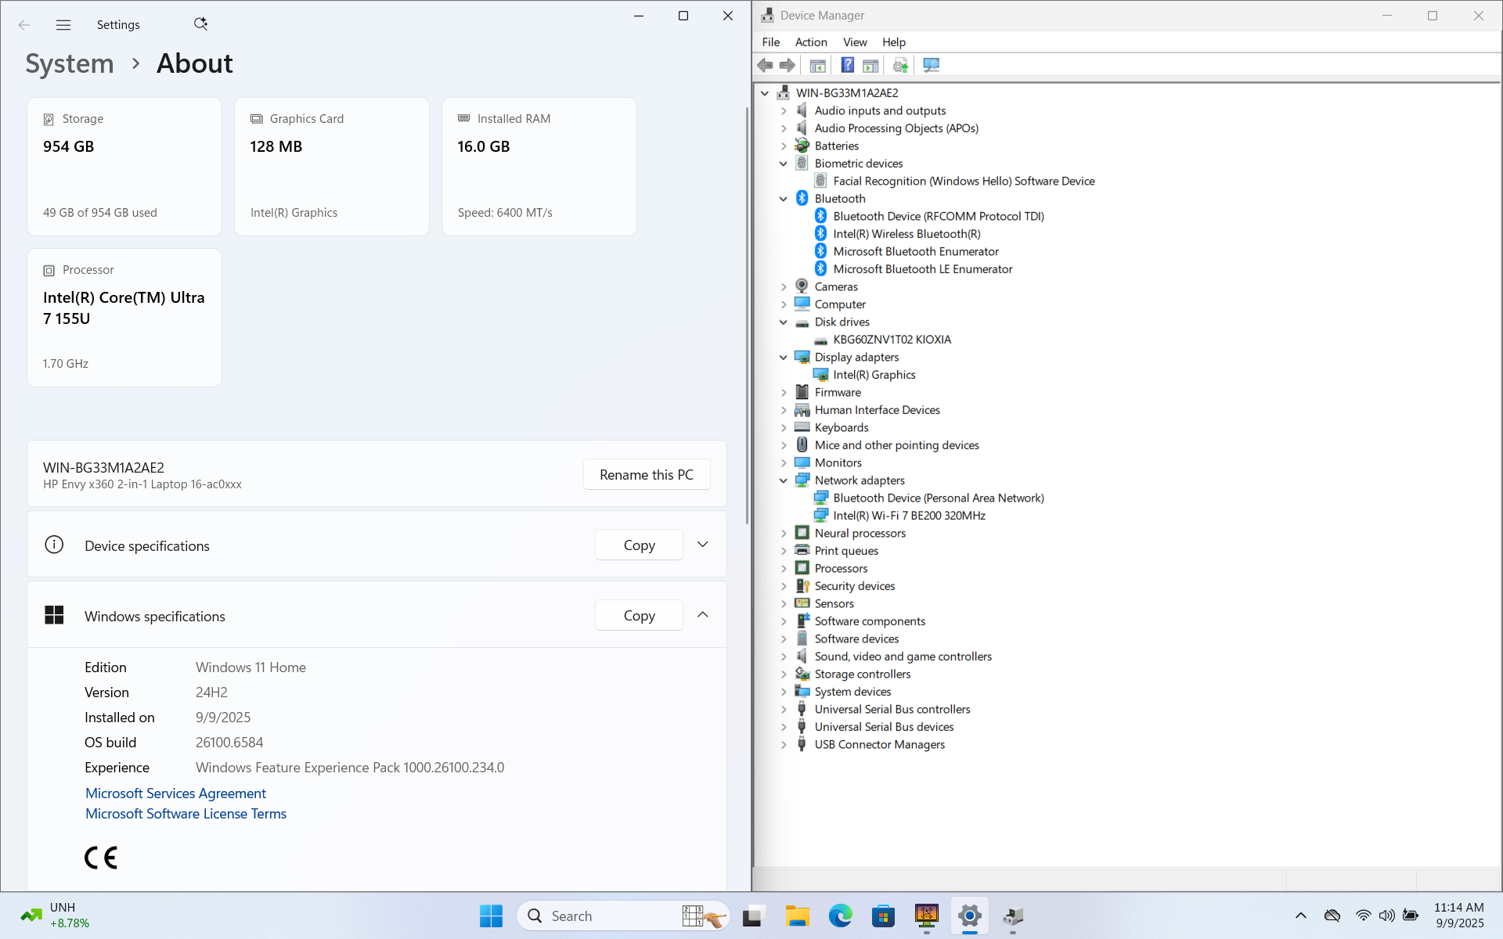
Task: Collapse the WIN-BG33M1A2AE2 root node
Action: (x=765, y=93)
